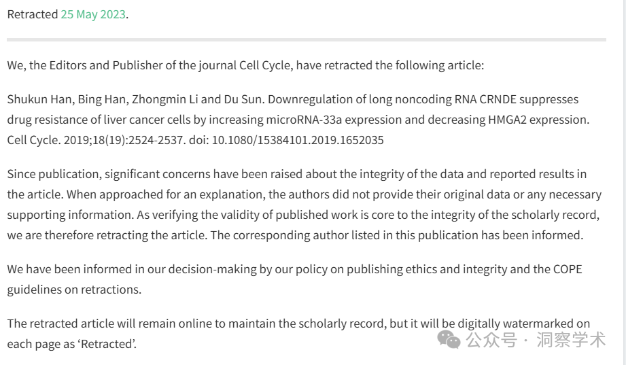Click the gray horizontal divider line

(307, 39)
